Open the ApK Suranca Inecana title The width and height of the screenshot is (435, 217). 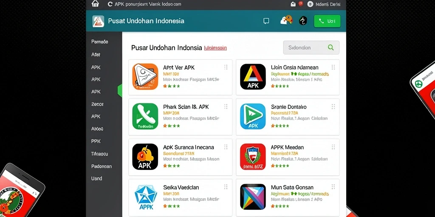(x=189, y=147)
